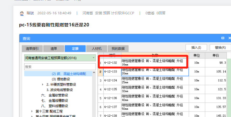
Task: Select tree item 3. 波纹电线管敷设
Action: pos(60,90)
